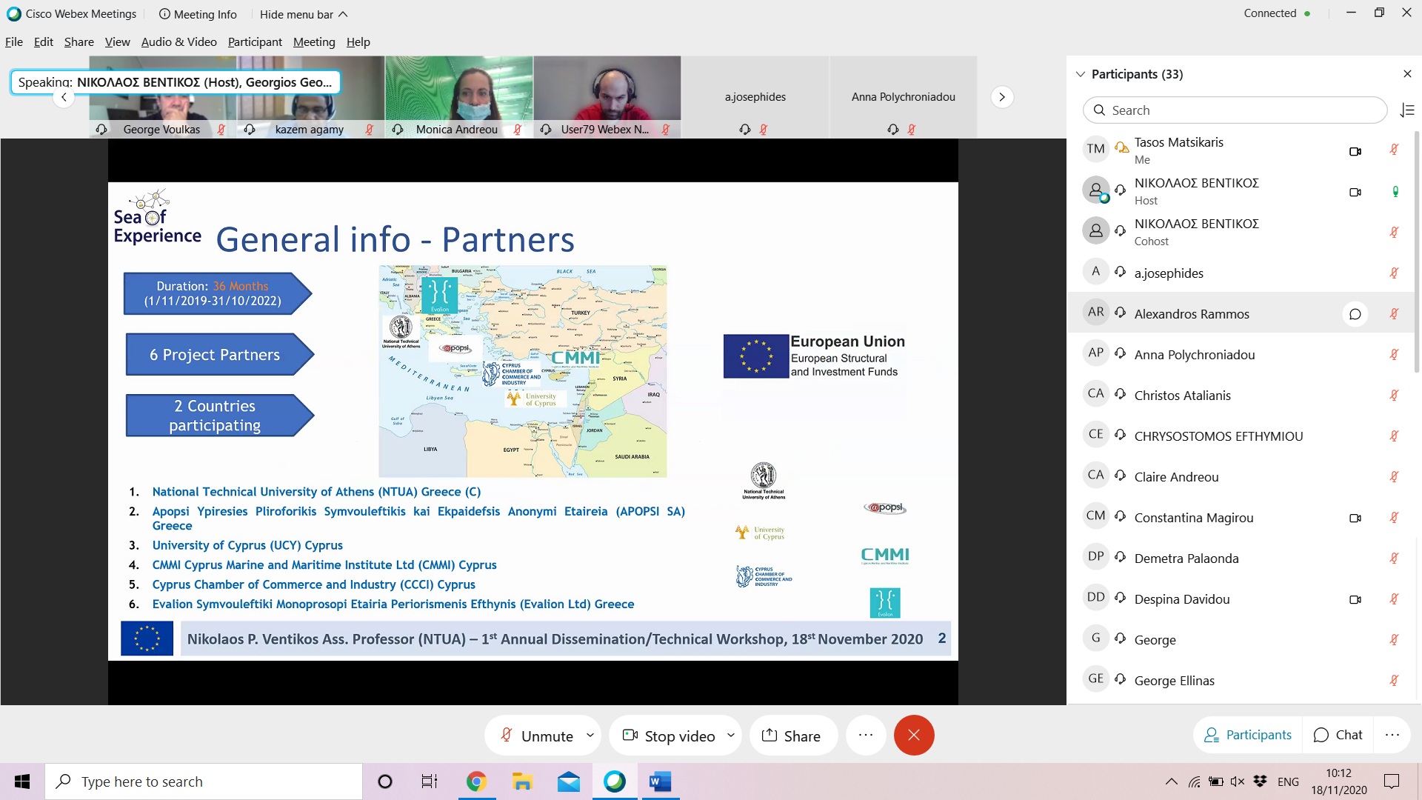
Task: Click the Unmute button
Action: (x=536, y=736)
